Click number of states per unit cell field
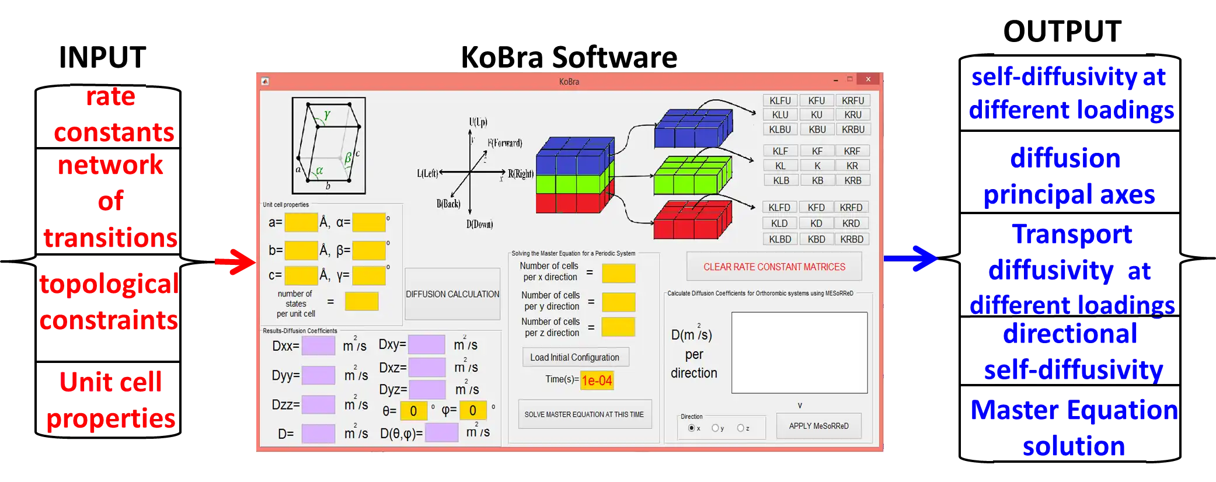Screen dimensions: 1216x482 [361, 302]
